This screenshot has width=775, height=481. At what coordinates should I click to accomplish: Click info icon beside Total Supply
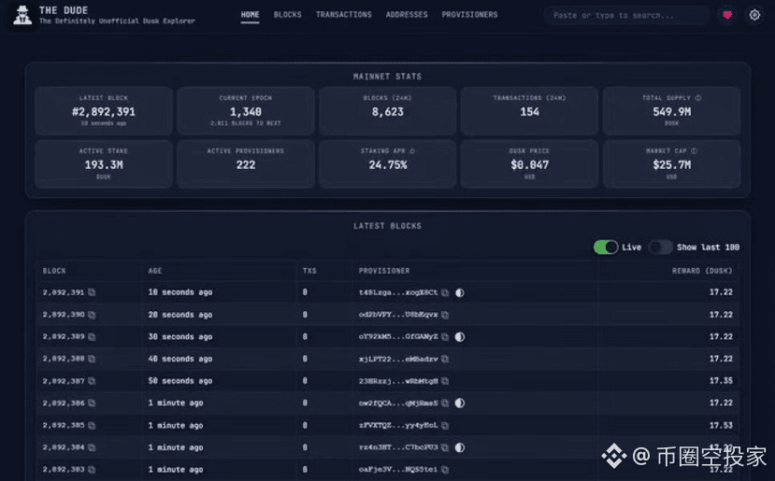click(698, 97)
